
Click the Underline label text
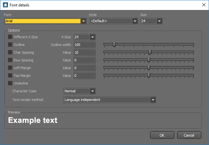click(x=21, y=83)
